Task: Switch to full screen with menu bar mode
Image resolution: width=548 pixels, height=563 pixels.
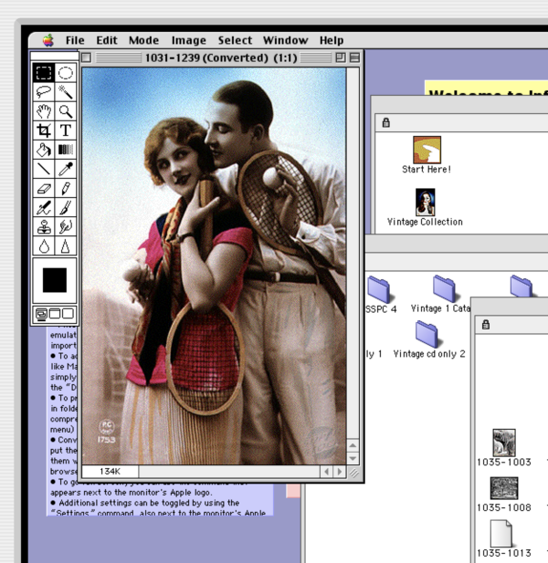Action: pyautogui.click(x=55, y=314)
